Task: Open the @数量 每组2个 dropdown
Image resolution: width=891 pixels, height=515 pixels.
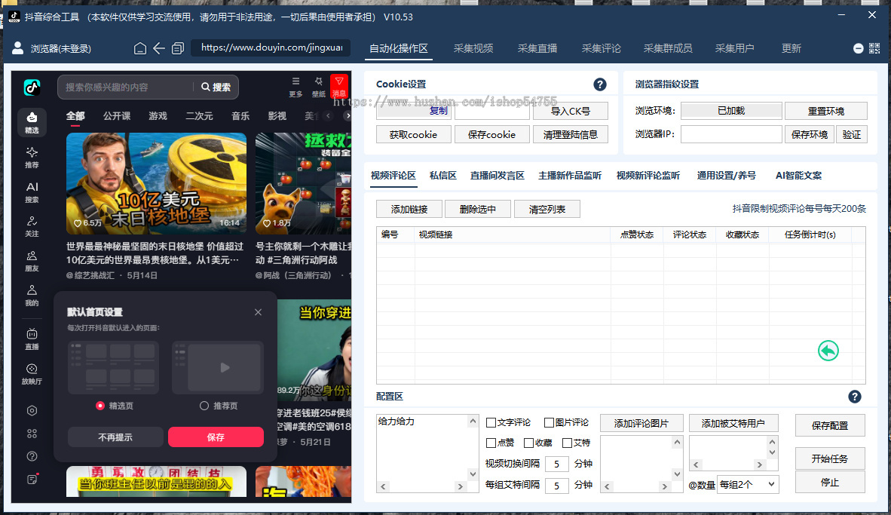Action: tap(747, 484)
